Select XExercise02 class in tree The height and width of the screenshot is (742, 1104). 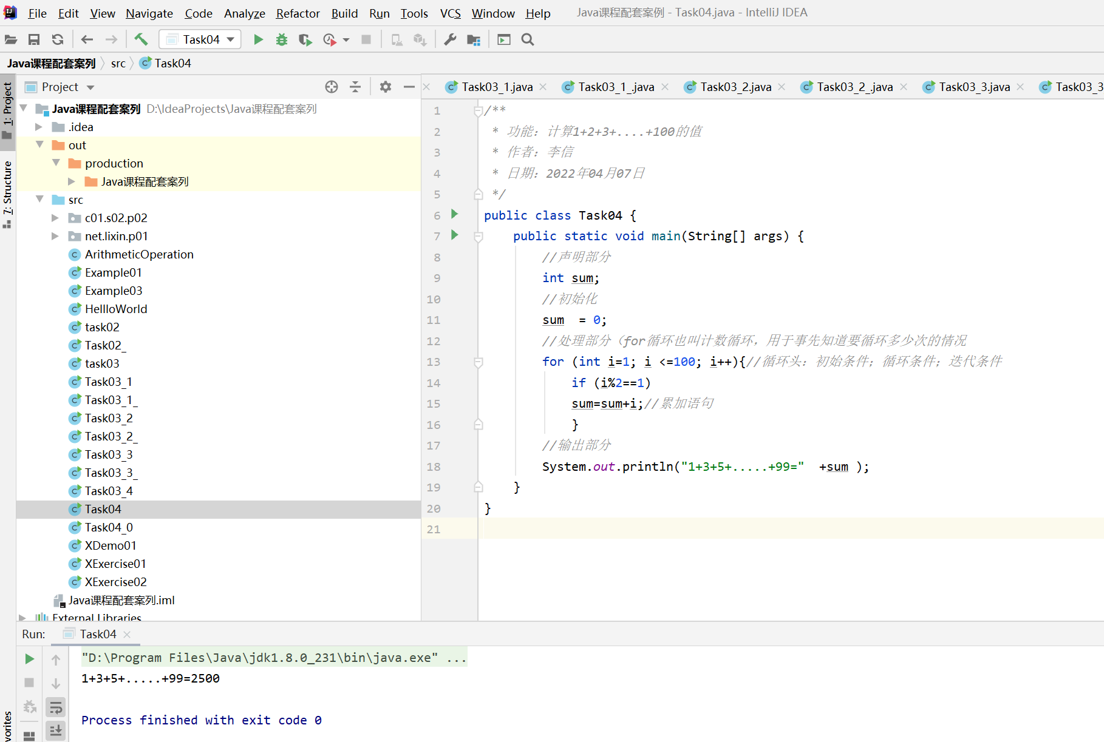pos(116,582)
